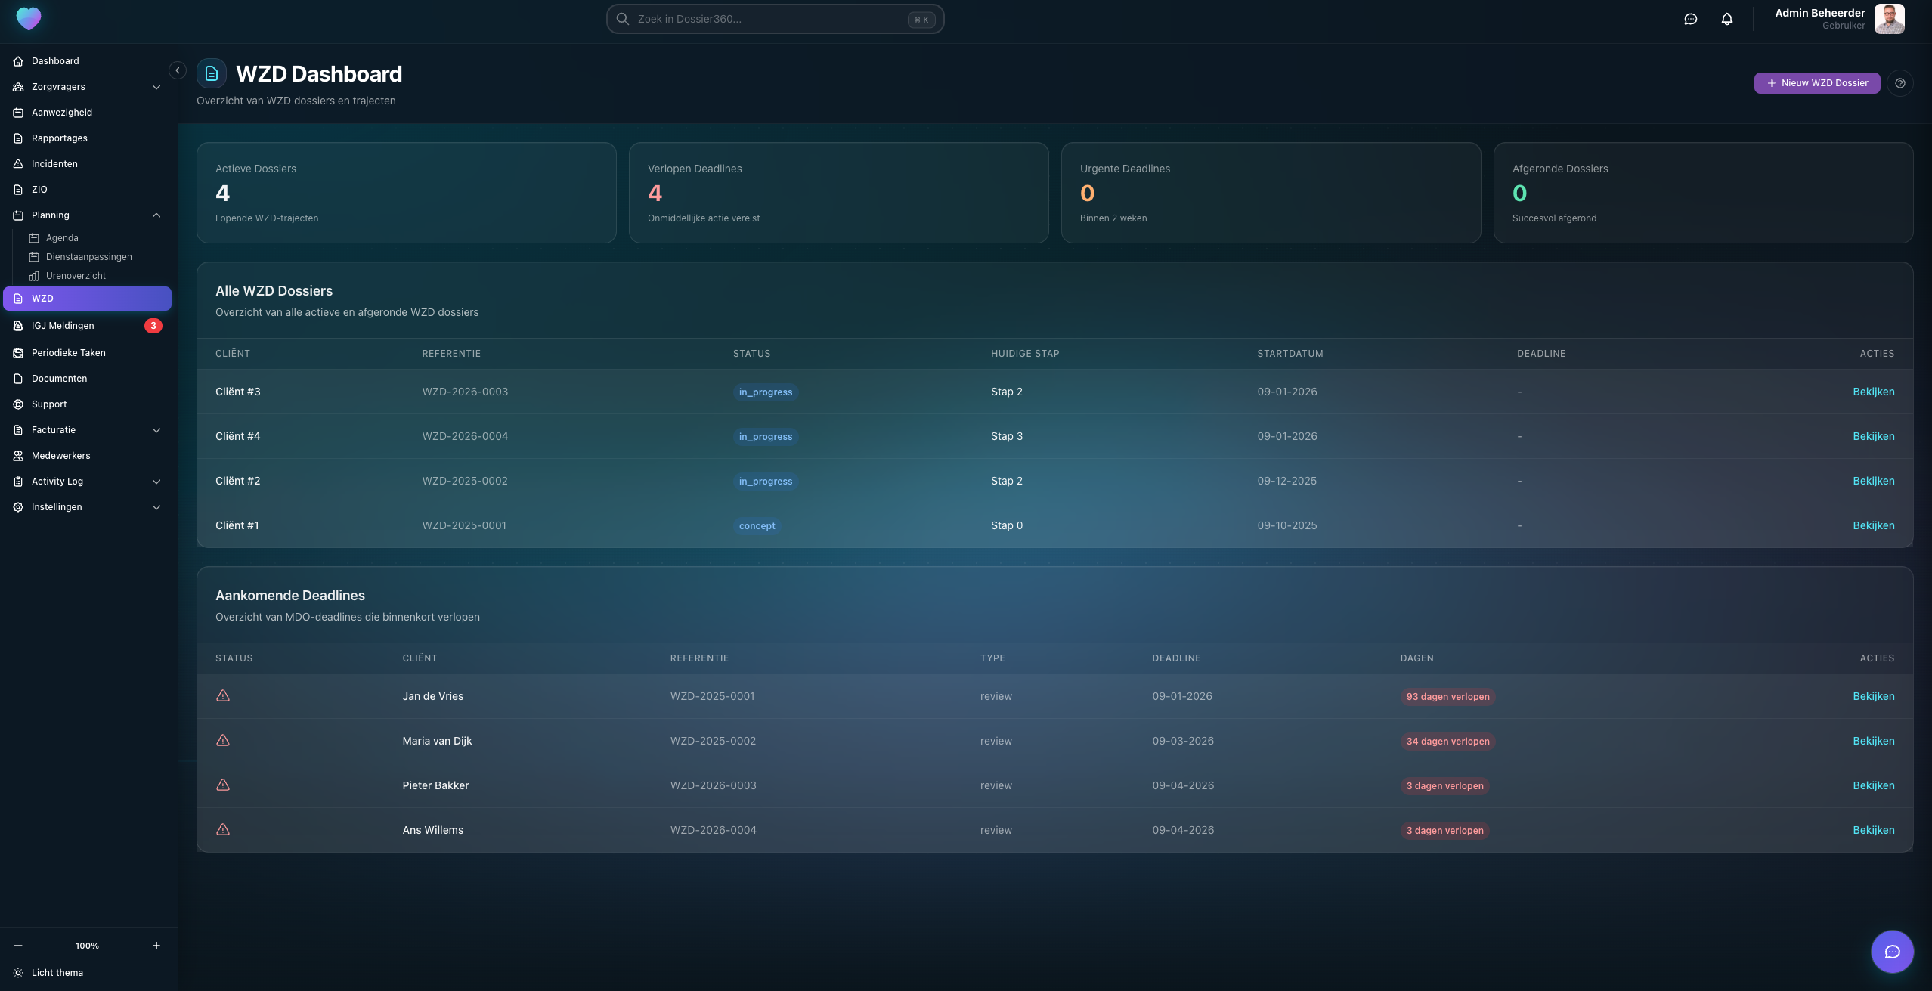Screen dimensions: 1932x991
Task: Open the Dashboard from the sidebar
Action: point(54,60)
